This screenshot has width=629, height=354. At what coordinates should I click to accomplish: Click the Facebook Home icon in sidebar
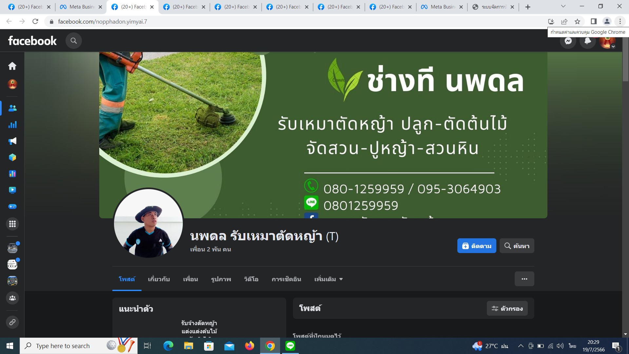pyautogui.click(x=12, y=66)
